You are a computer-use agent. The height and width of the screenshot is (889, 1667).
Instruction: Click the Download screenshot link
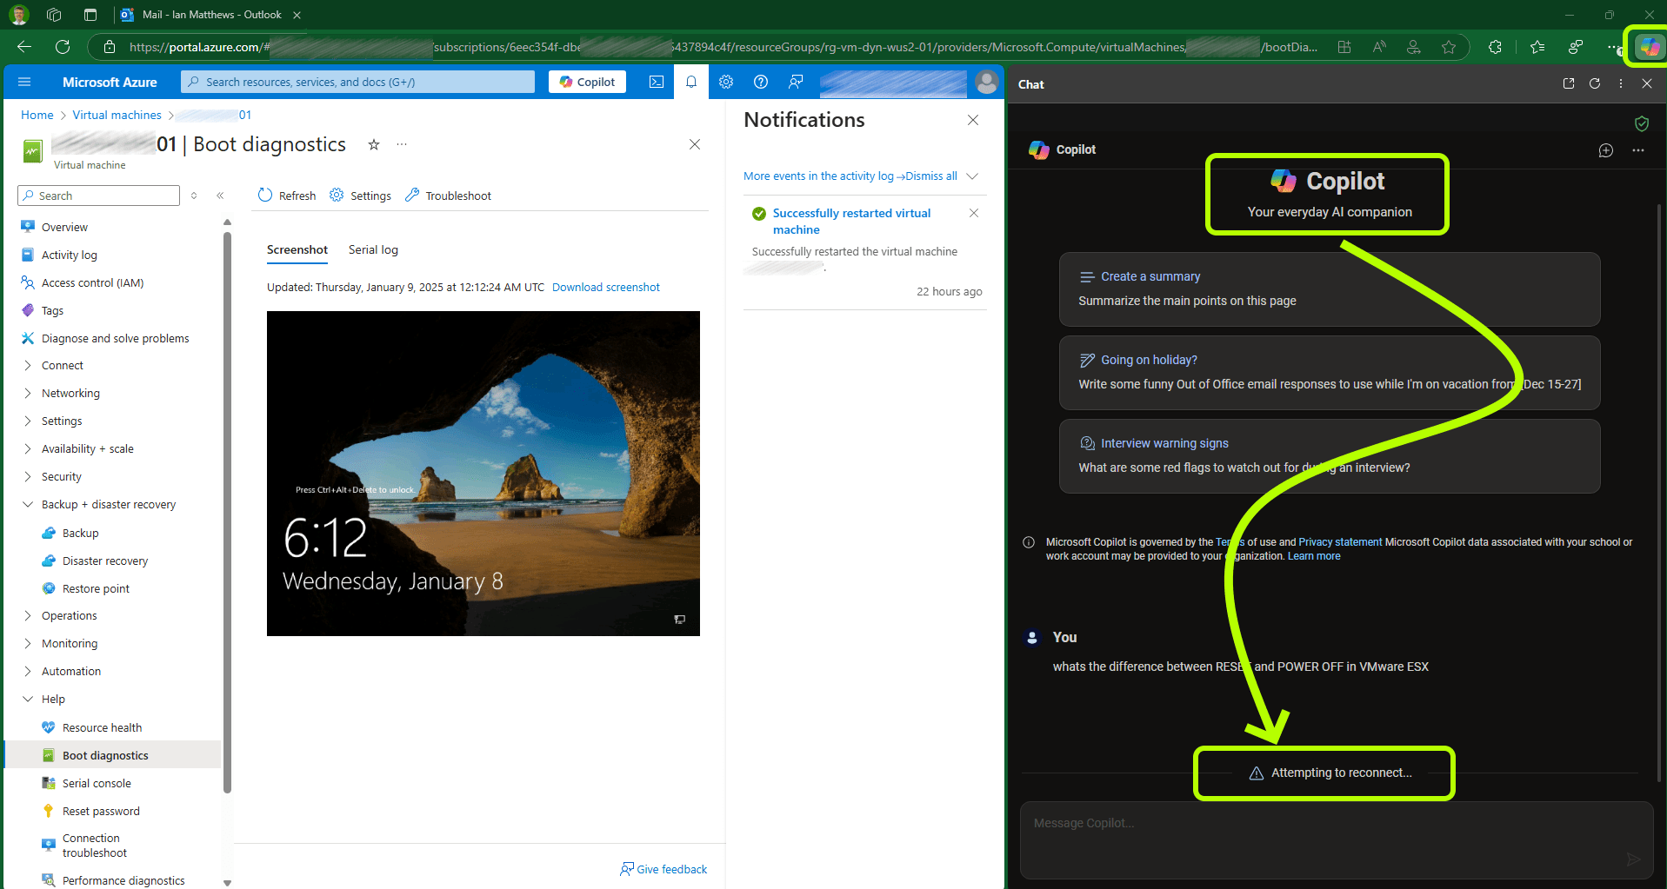605,288
